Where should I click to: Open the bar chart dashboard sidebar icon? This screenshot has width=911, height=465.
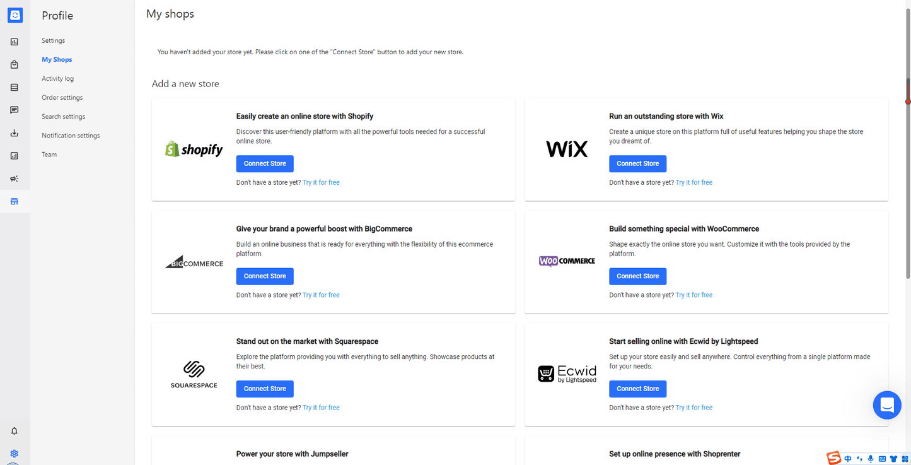point(15,42)
